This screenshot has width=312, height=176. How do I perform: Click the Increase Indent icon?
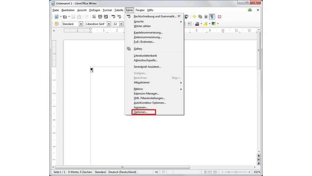(x=190, y=24)
